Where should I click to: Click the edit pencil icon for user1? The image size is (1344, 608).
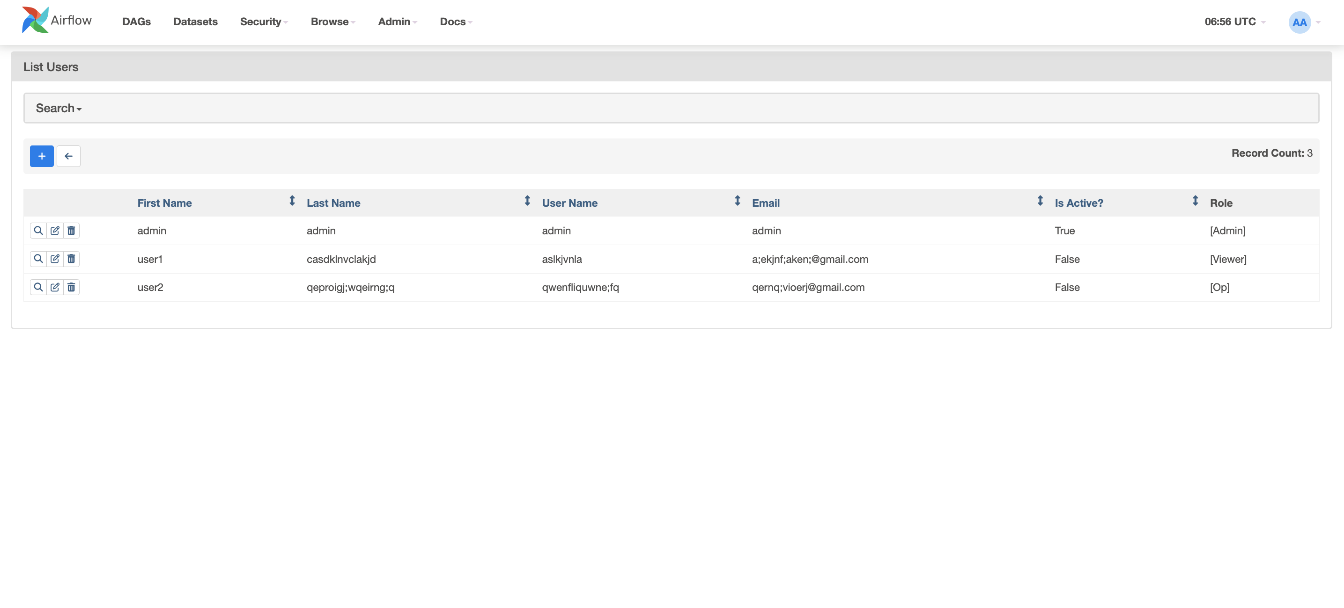55,259
